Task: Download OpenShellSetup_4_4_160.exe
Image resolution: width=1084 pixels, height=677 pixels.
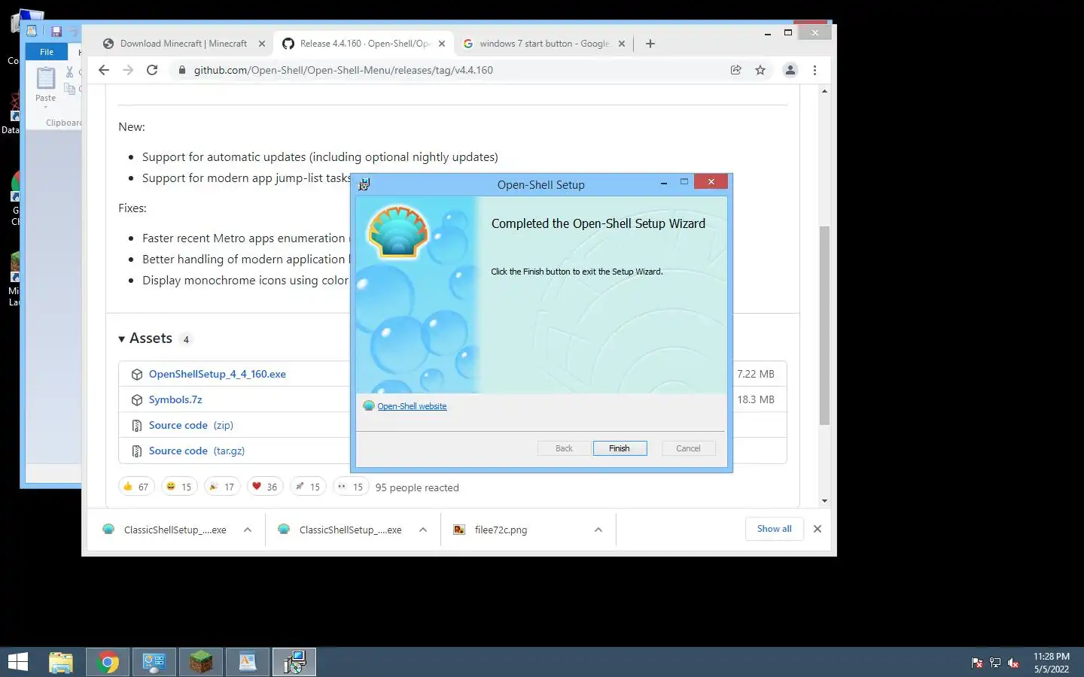Action: point(217,374)
